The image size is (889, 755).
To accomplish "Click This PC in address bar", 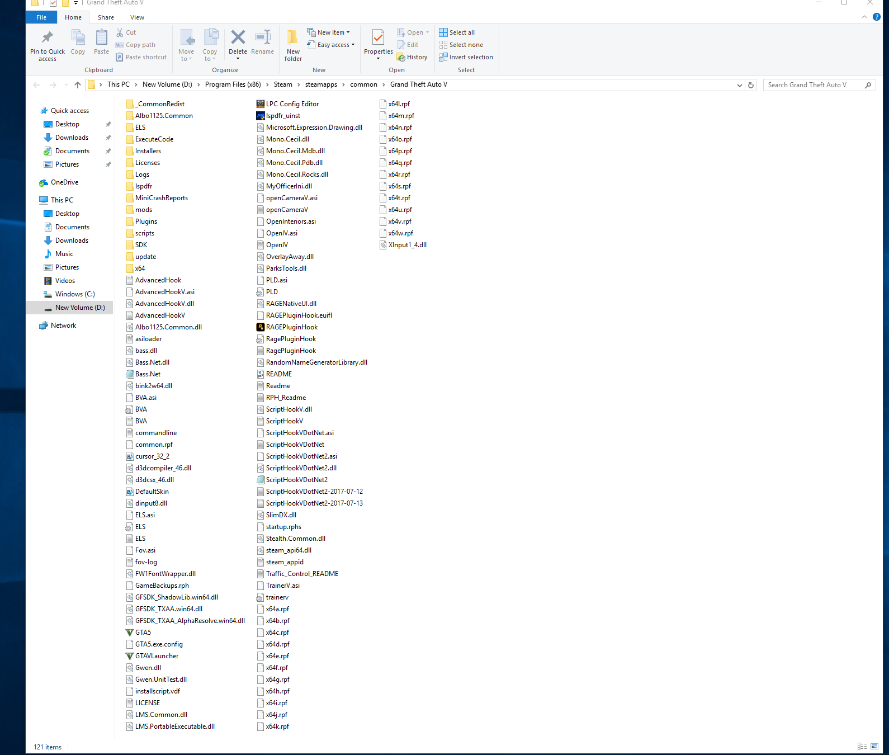I will click(118, 85).
